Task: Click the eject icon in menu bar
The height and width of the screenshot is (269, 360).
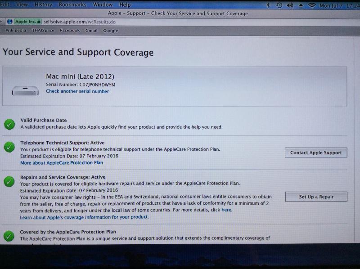Action: click(x=301, y=5)
